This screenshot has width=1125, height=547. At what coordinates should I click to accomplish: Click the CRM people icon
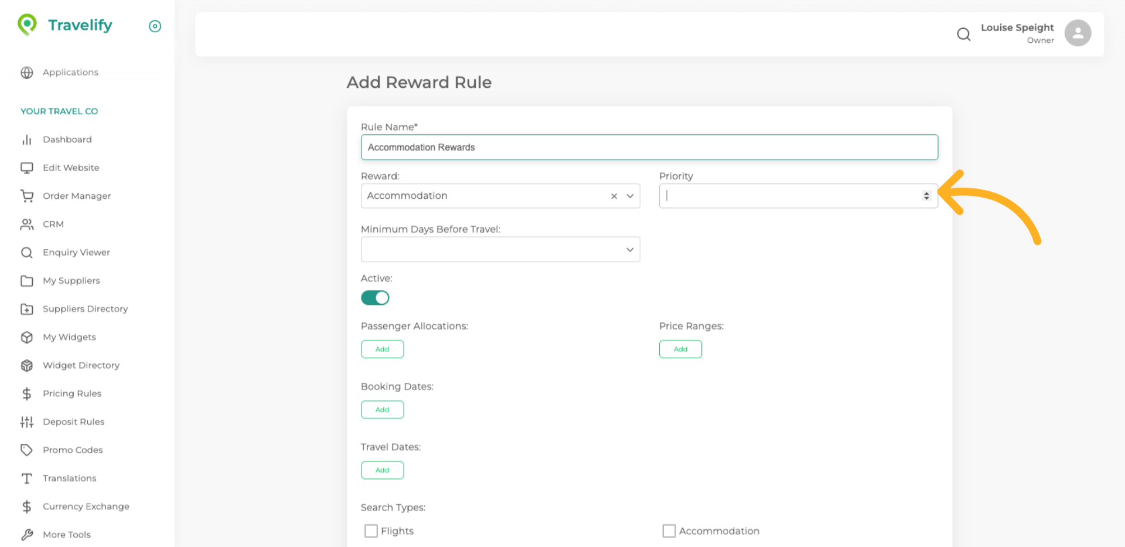[x=27, y=224]
